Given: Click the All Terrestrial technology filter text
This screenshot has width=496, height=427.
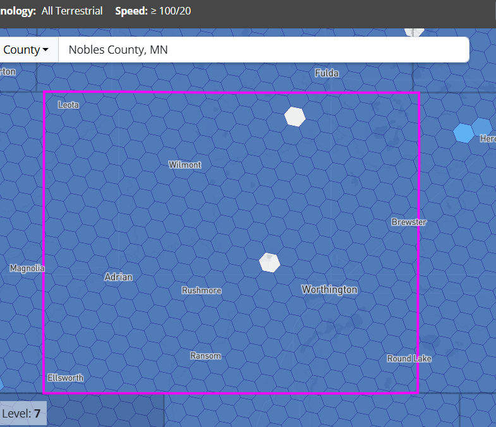Looking at the screenshot, I should coord(72,11).
